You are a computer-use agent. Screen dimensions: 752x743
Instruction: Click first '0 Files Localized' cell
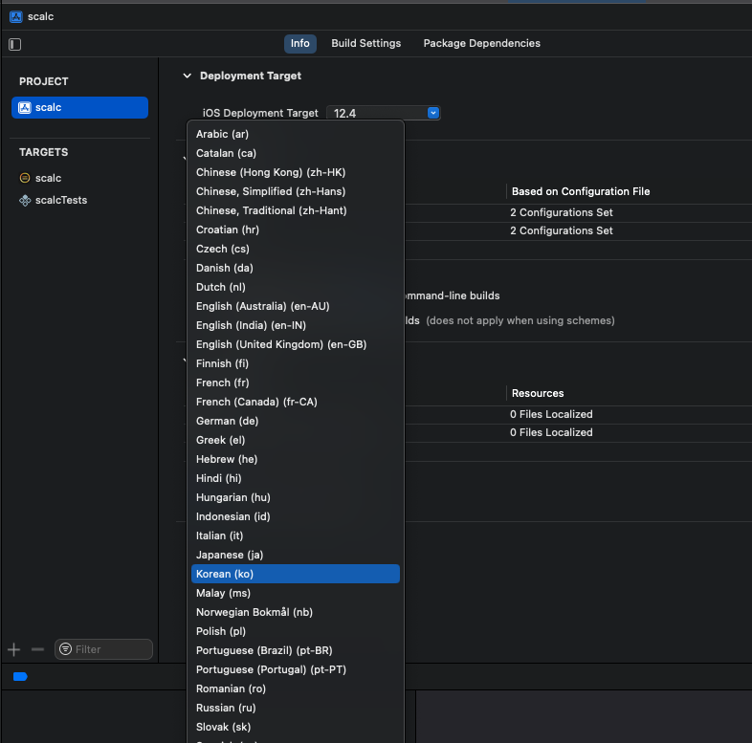(551, 415)
